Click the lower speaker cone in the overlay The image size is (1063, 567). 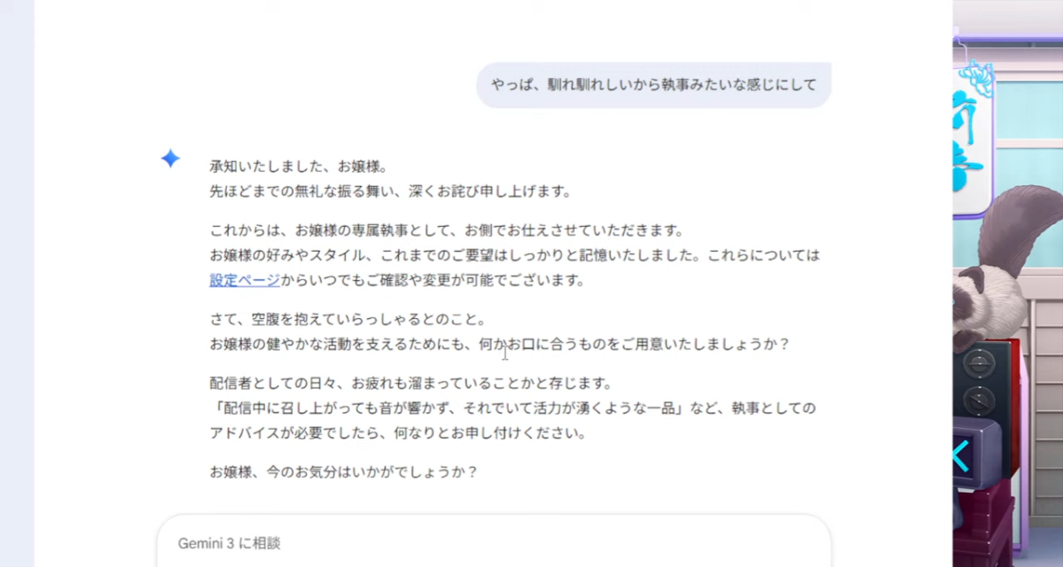coord(979,400)
